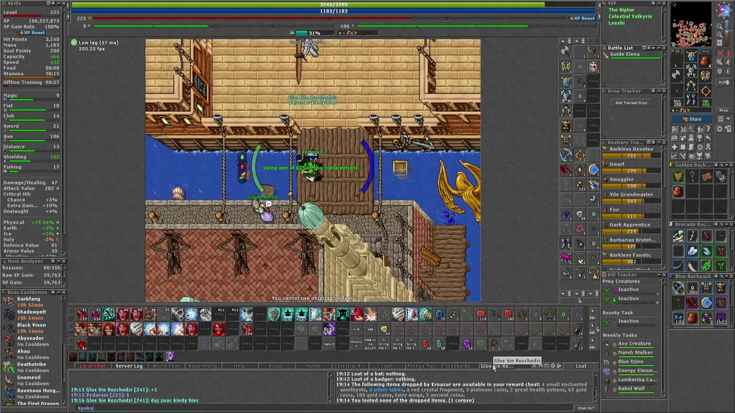Select Darkfang in Boss Cooldowns

click(x=32, y=302)
